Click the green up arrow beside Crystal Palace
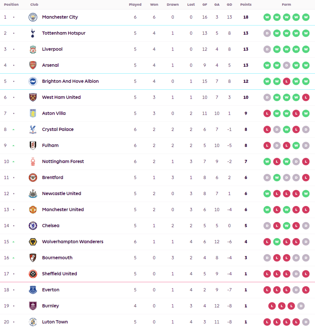315x328 pixels. pyautogui.click(x=13, y=129)
